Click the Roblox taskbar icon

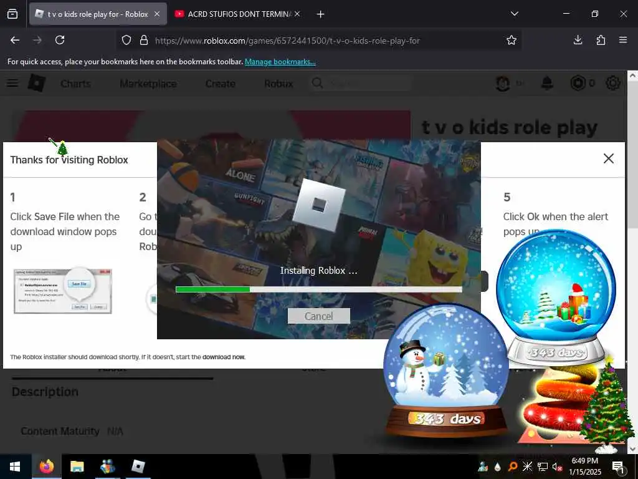[x=138, y=467]
